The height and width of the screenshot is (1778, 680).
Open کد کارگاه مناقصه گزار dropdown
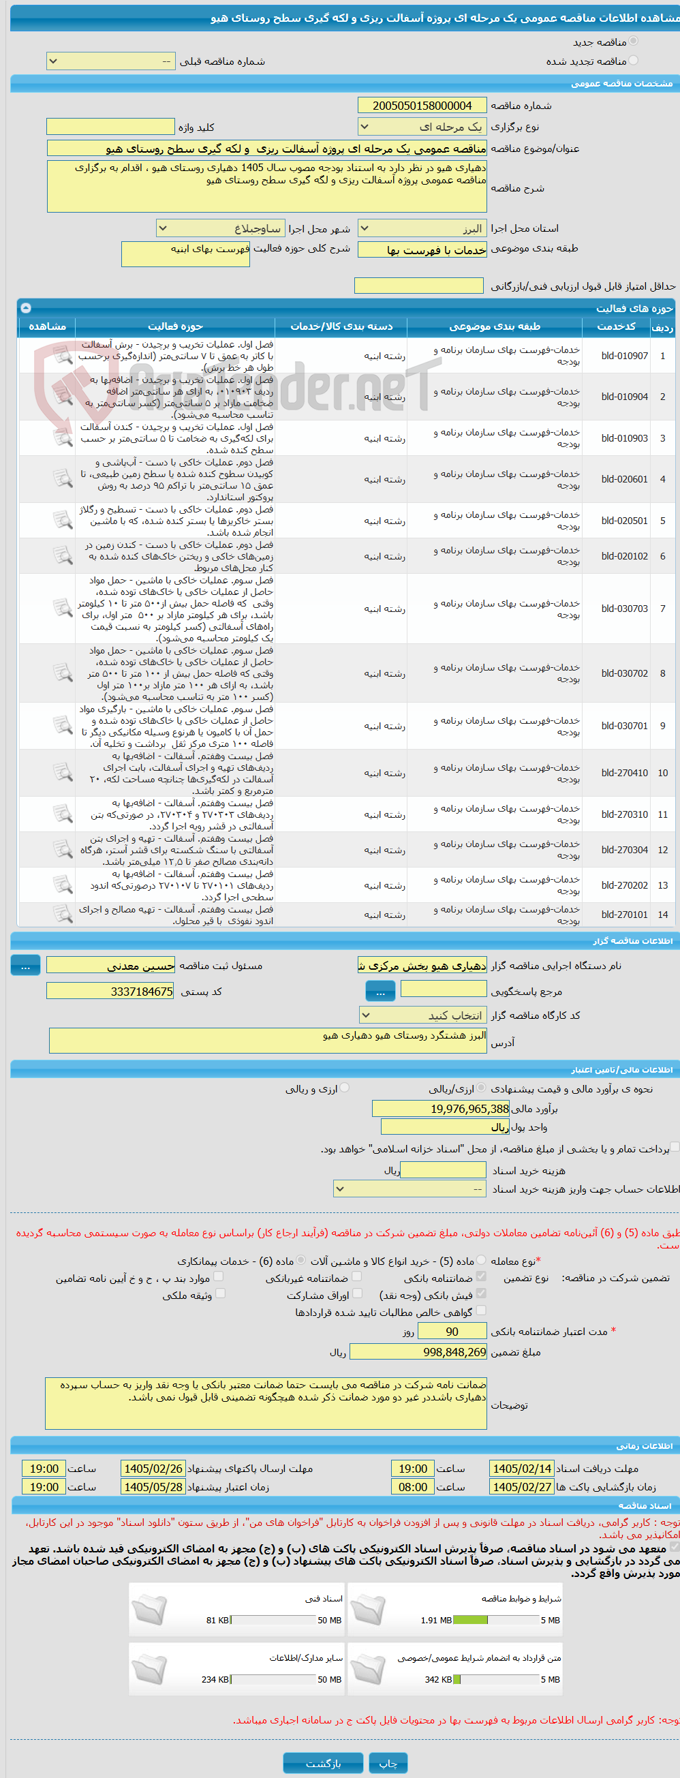pos(422,1015)
